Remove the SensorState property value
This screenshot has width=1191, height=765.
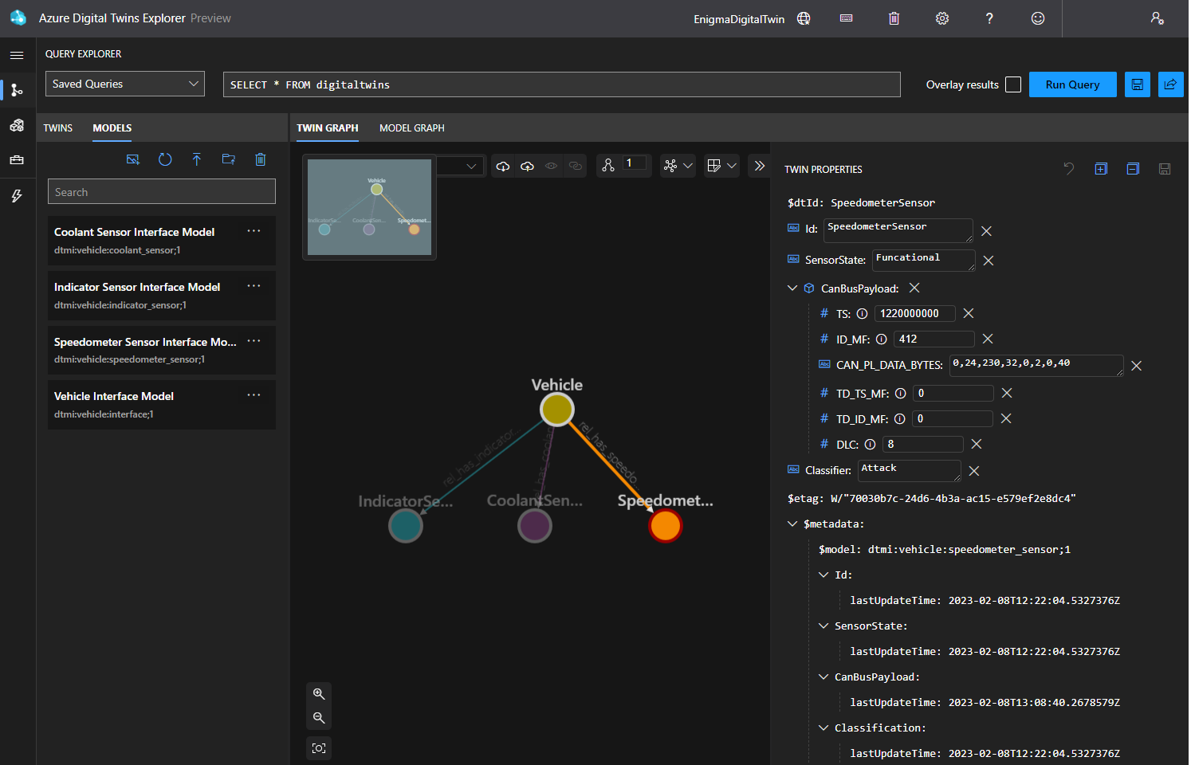989,261
